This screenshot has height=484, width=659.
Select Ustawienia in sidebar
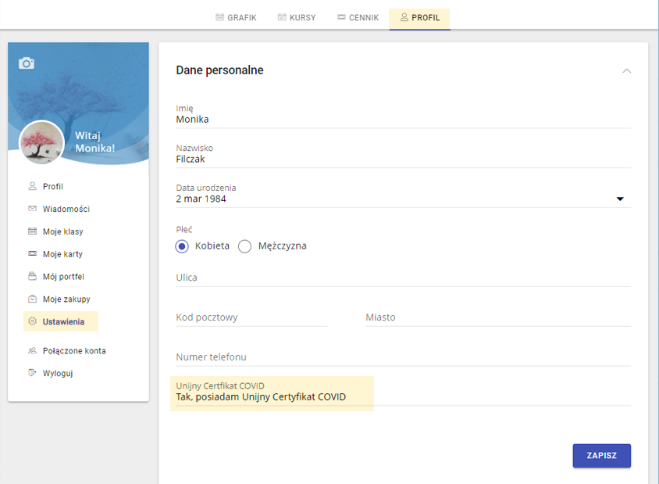click(61, 321)
